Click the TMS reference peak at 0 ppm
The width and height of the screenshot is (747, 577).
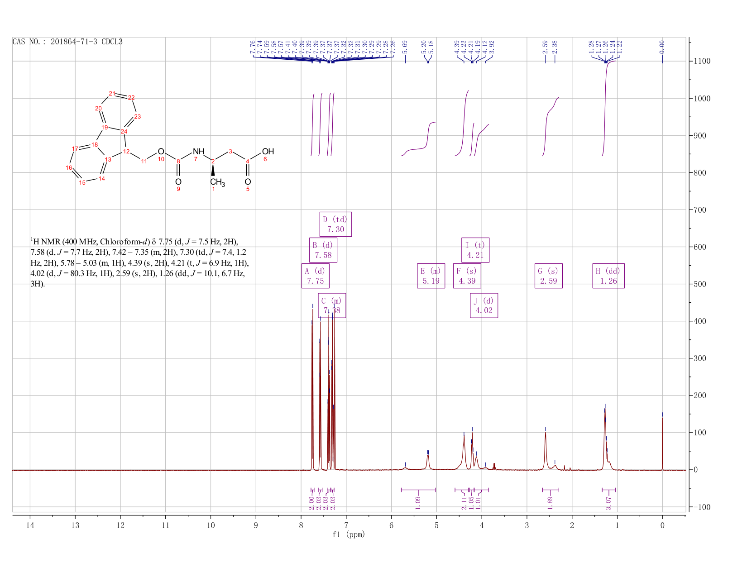pyautogui.click(x=662, y=443)
